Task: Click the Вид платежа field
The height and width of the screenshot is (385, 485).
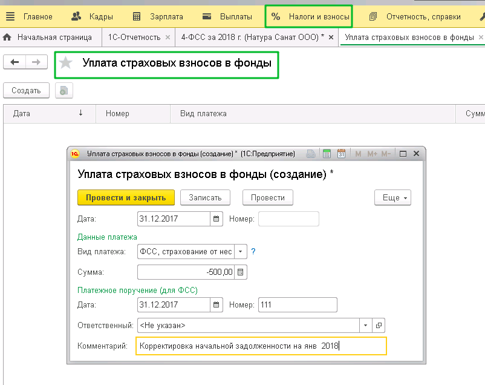Action: (x=186, y=251)
